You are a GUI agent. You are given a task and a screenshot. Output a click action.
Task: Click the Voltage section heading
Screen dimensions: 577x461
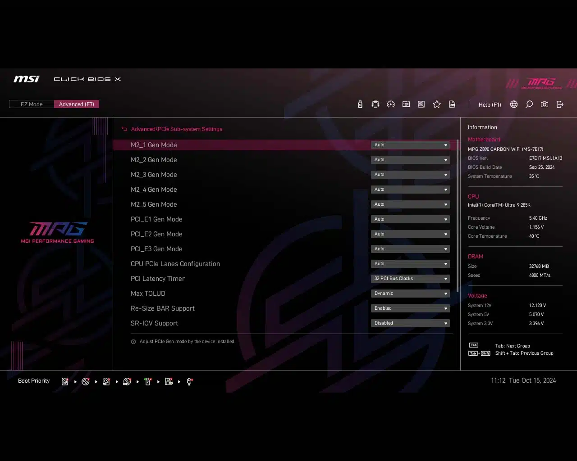click(x=477, y=296)
